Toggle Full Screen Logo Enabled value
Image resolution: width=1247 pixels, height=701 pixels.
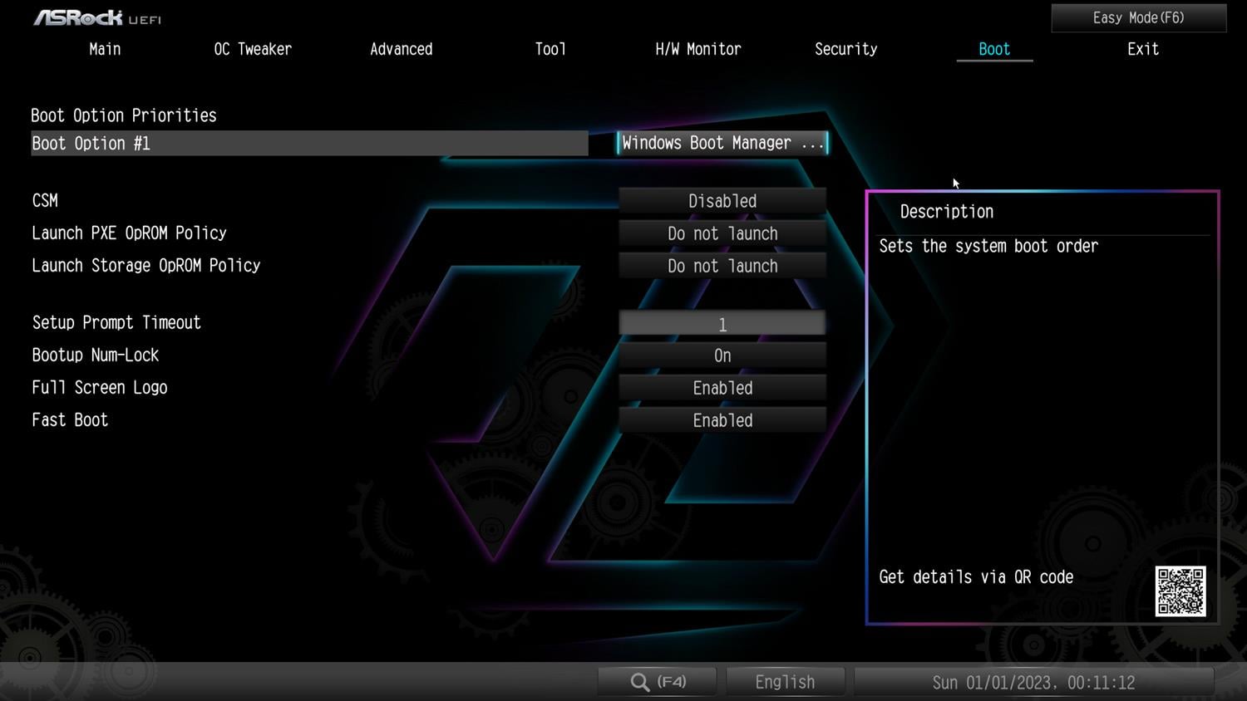[722, 388]
